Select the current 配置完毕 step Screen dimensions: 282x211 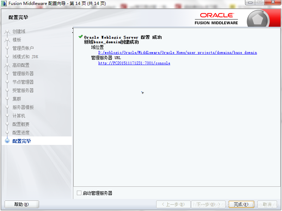coord(22,141)
